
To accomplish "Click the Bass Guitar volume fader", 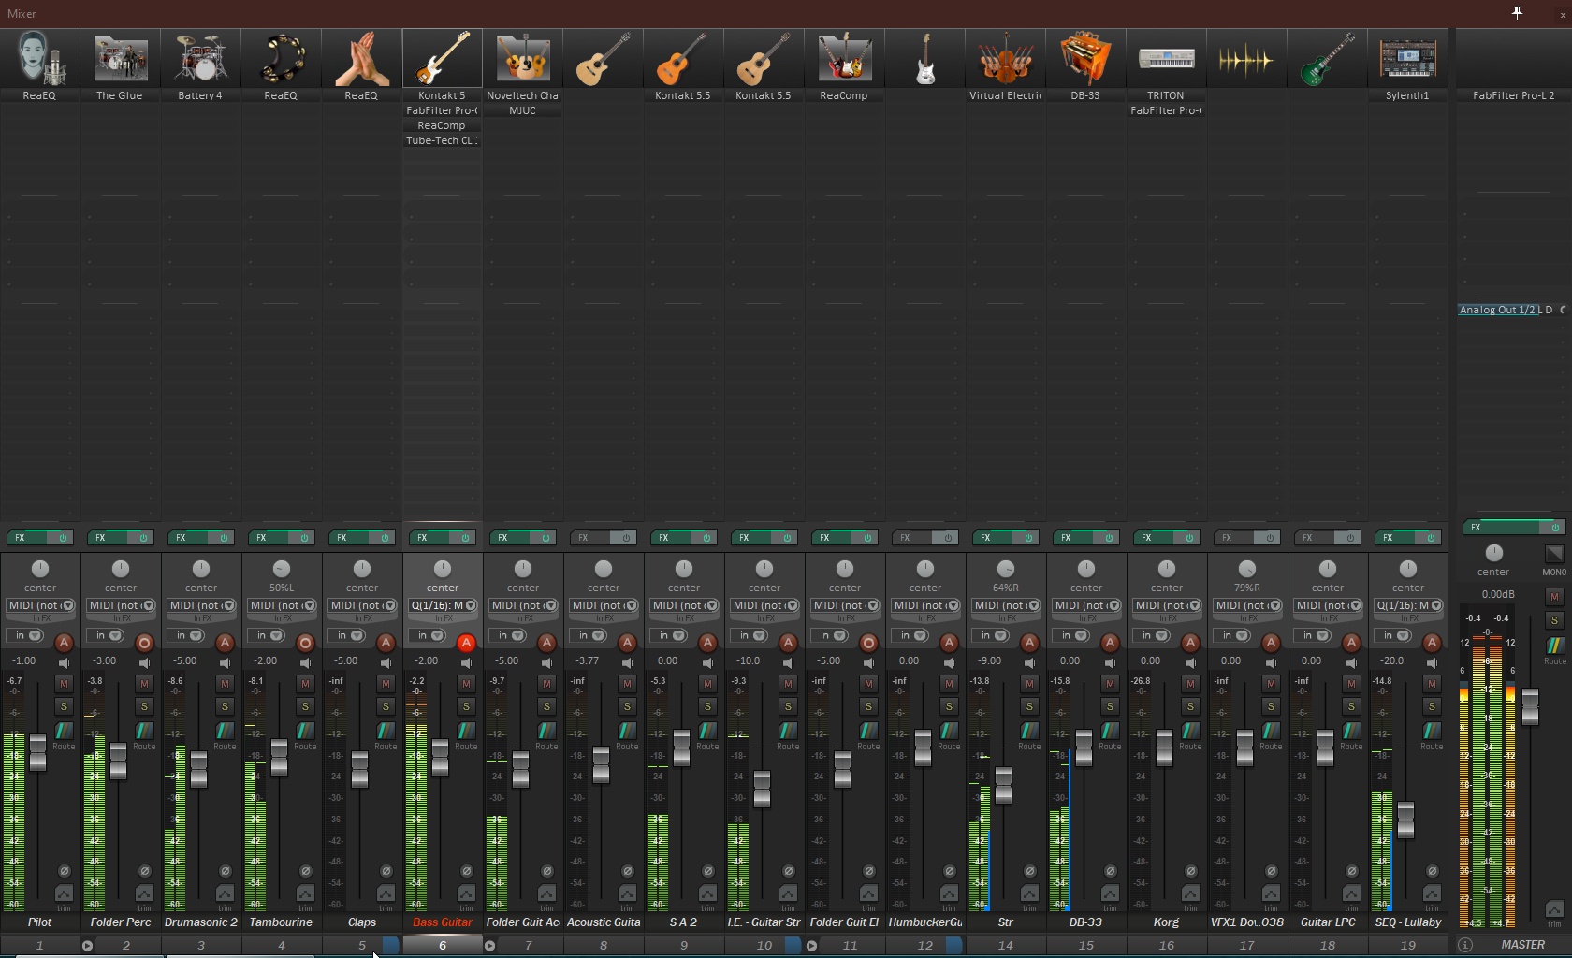I will (440, 757).
